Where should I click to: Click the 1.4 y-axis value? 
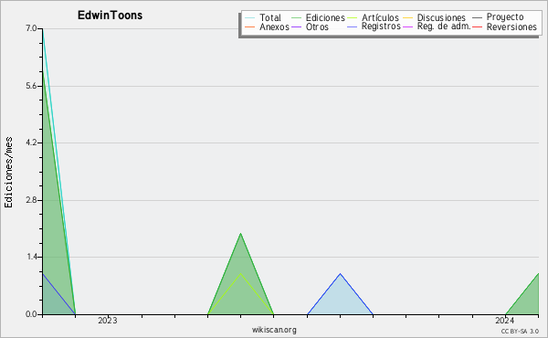pos(31,257)
